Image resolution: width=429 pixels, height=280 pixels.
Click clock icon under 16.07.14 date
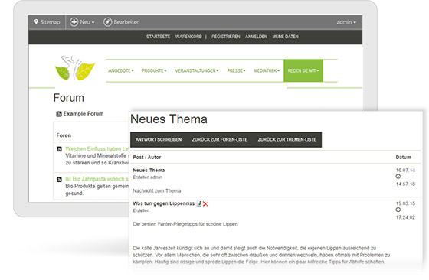click(398, 177)
